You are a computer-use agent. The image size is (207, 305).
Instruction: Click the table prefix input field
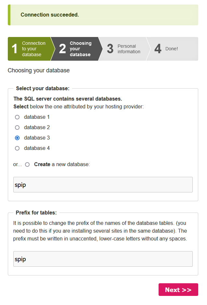click(103, 259)
